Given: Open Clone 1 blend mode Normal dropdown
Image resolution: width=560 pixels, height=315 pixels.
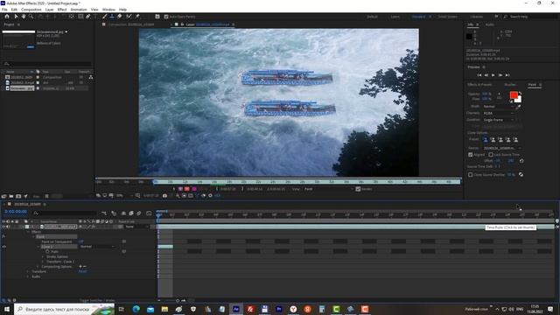Looking at the screenshot, I should click(97, 247).
